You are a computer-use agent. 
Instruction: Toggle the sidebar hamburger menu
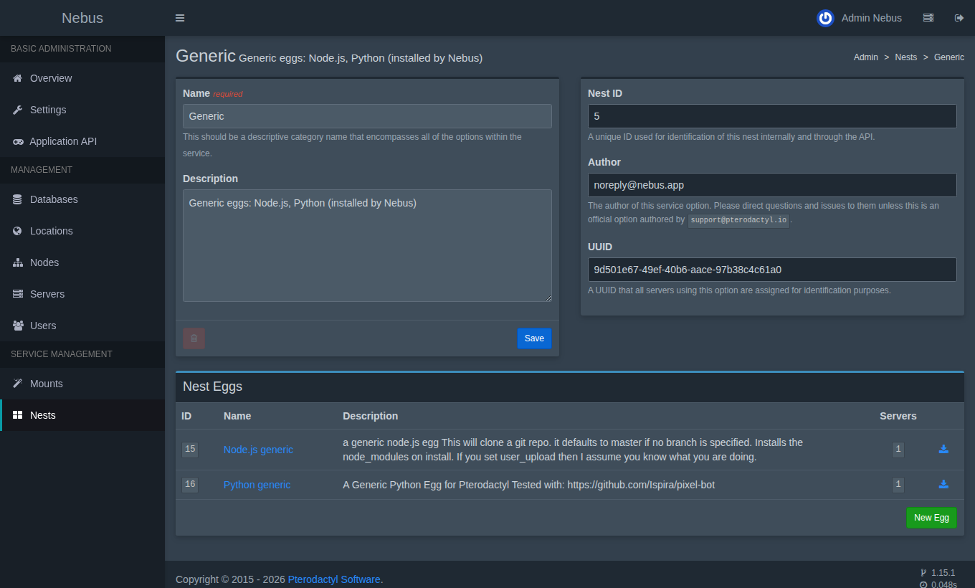(180, 18)
